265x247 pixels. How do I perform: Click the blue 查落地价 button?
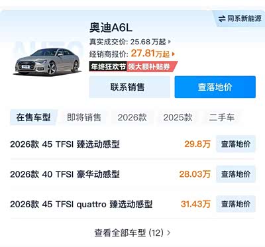[x=215, y=87]
